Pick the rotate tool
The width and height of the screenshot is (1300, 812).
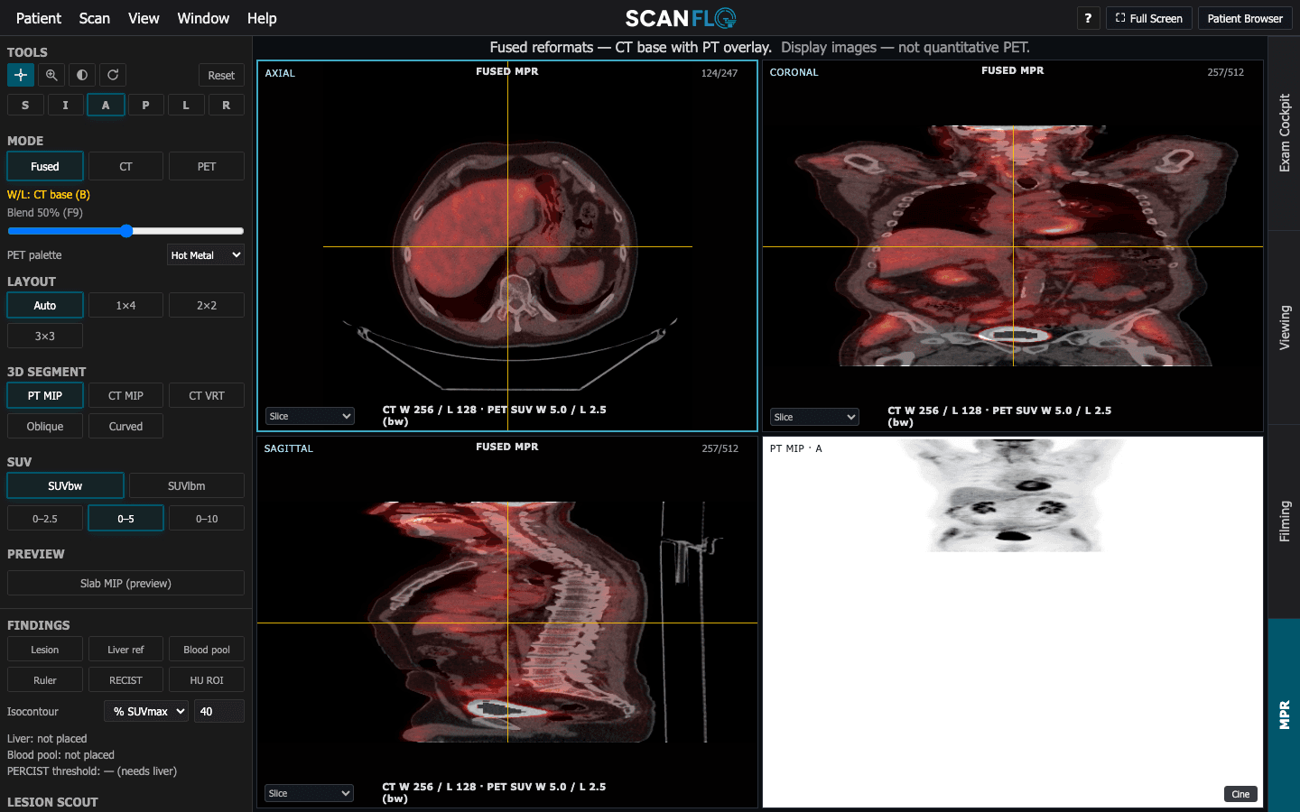pos(113,75)
